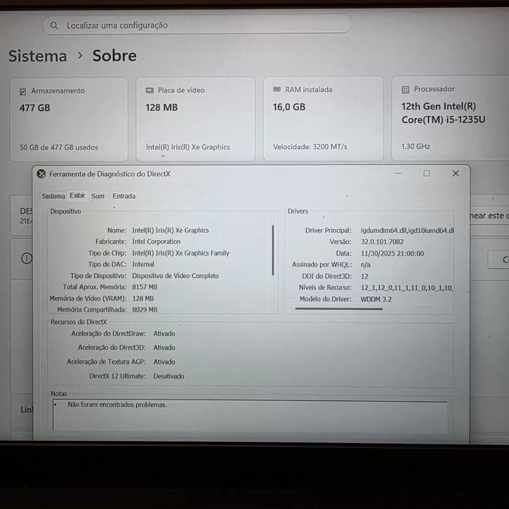
Task: Click the Armazenamento storage icon
Action: [x=23, y=91]
